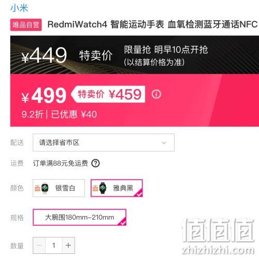
Task: Open the 请选择省市区 delivery dropdown
Action: [104, 142]
